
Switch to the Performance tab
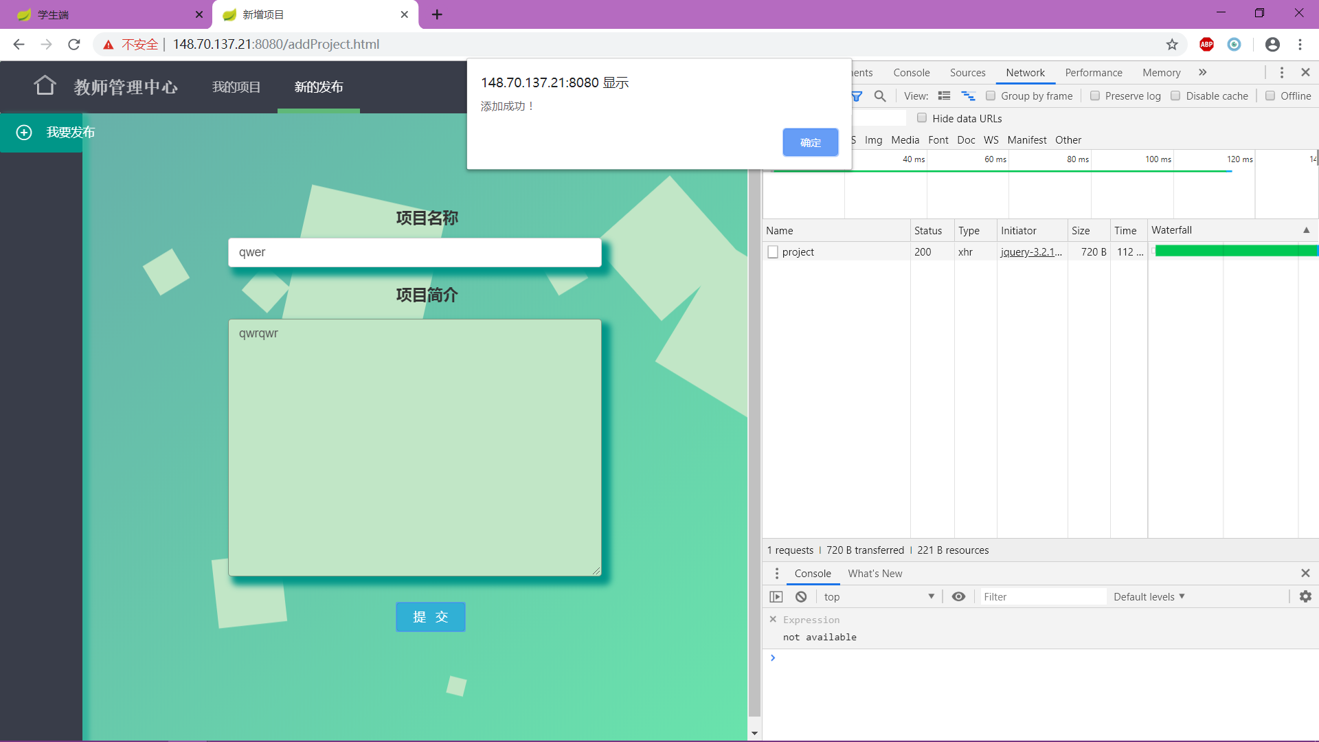click(1093, 72)
